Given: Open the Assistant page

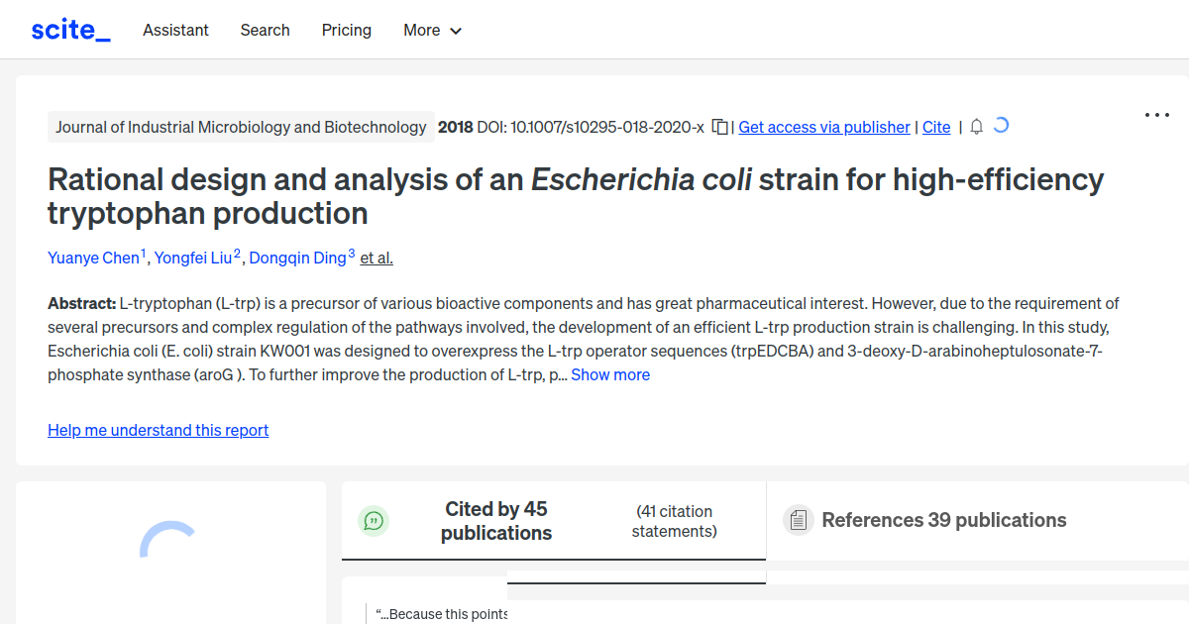Looking at the screenshot, I should click(x=175, y=30).
